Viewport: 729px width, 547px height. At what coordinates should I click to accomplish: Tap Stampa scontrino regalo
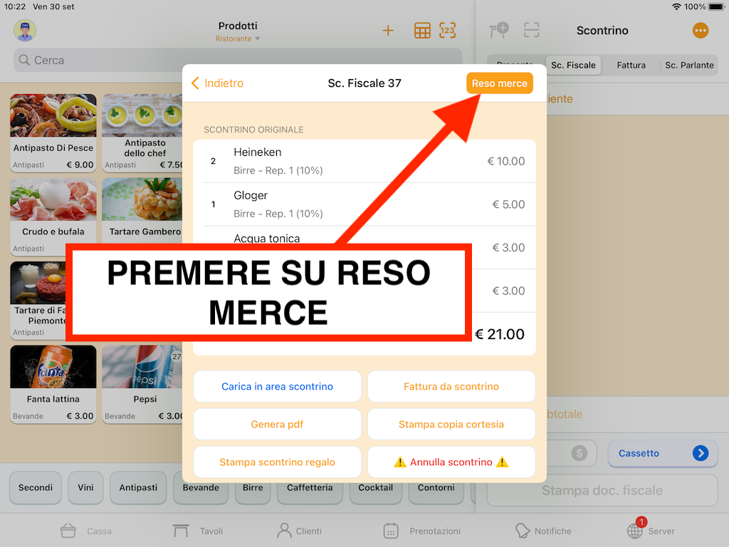pyautogui.click(x=277, y=462)
